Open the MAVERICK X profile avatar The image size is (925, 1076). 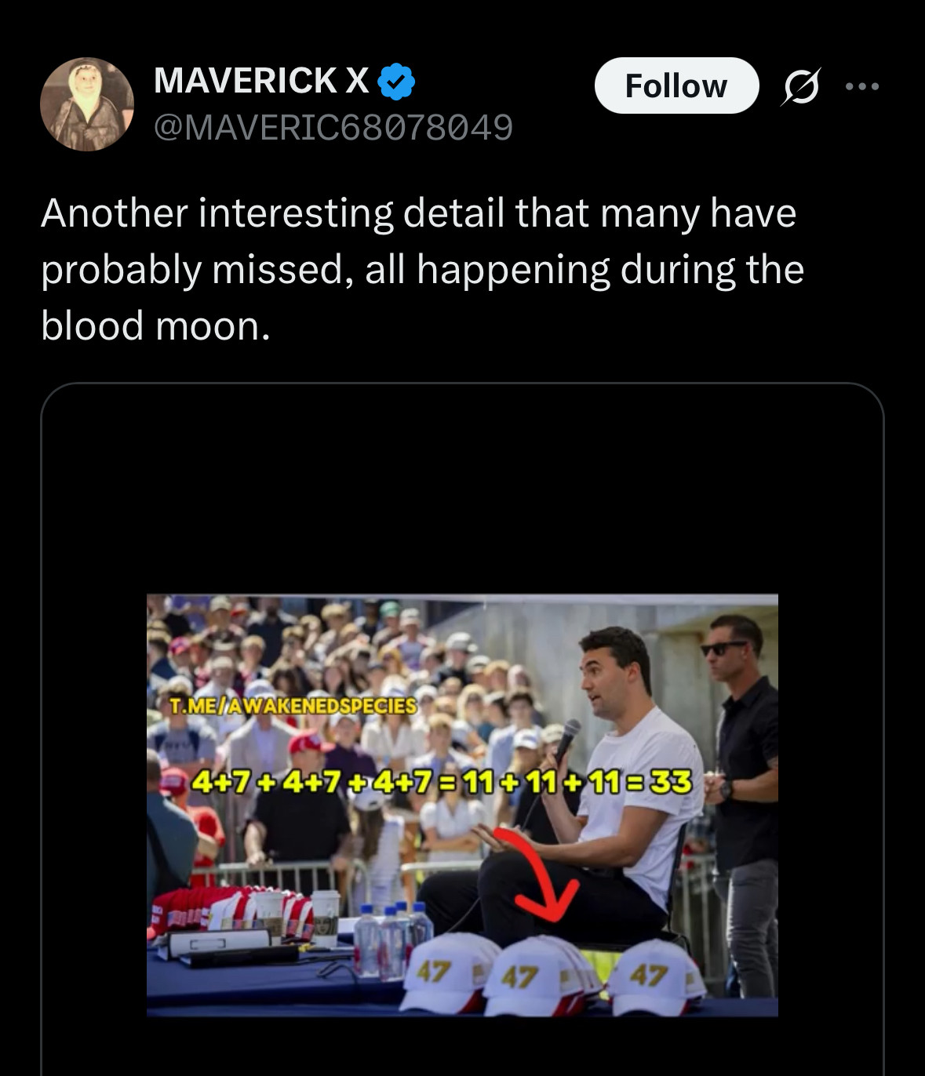pyautogui.click(x=86, y=104)
